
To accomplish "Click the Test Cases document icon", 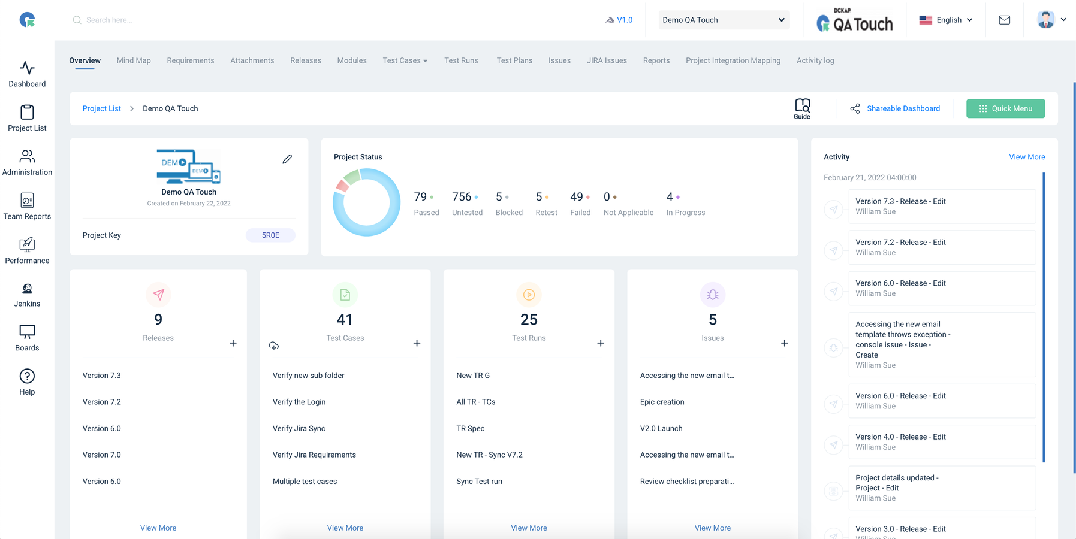I will 345,295.
